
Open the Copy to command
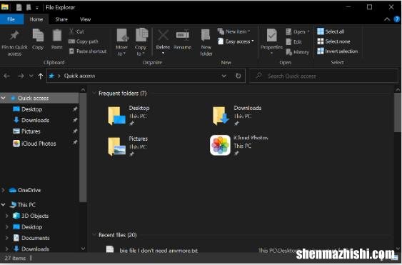point(141,42)
